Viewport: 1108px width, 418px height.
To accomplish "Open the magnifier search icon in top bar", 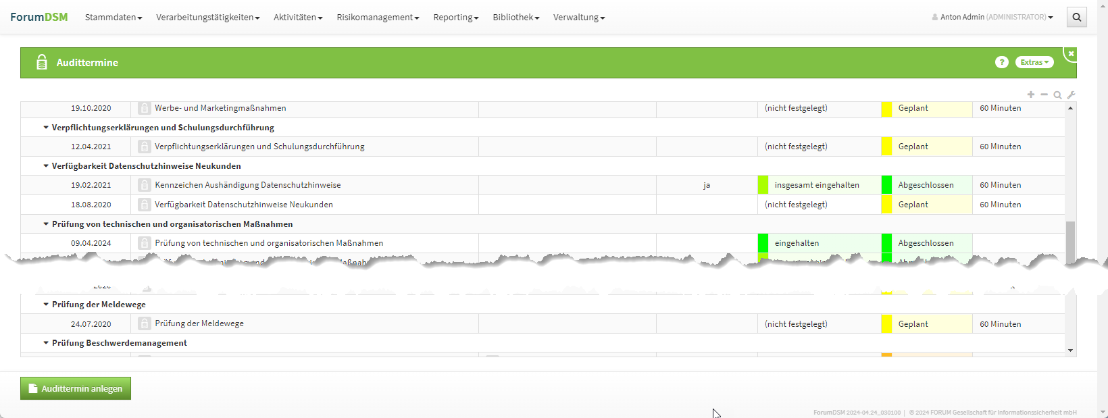I will point(1076,18).
